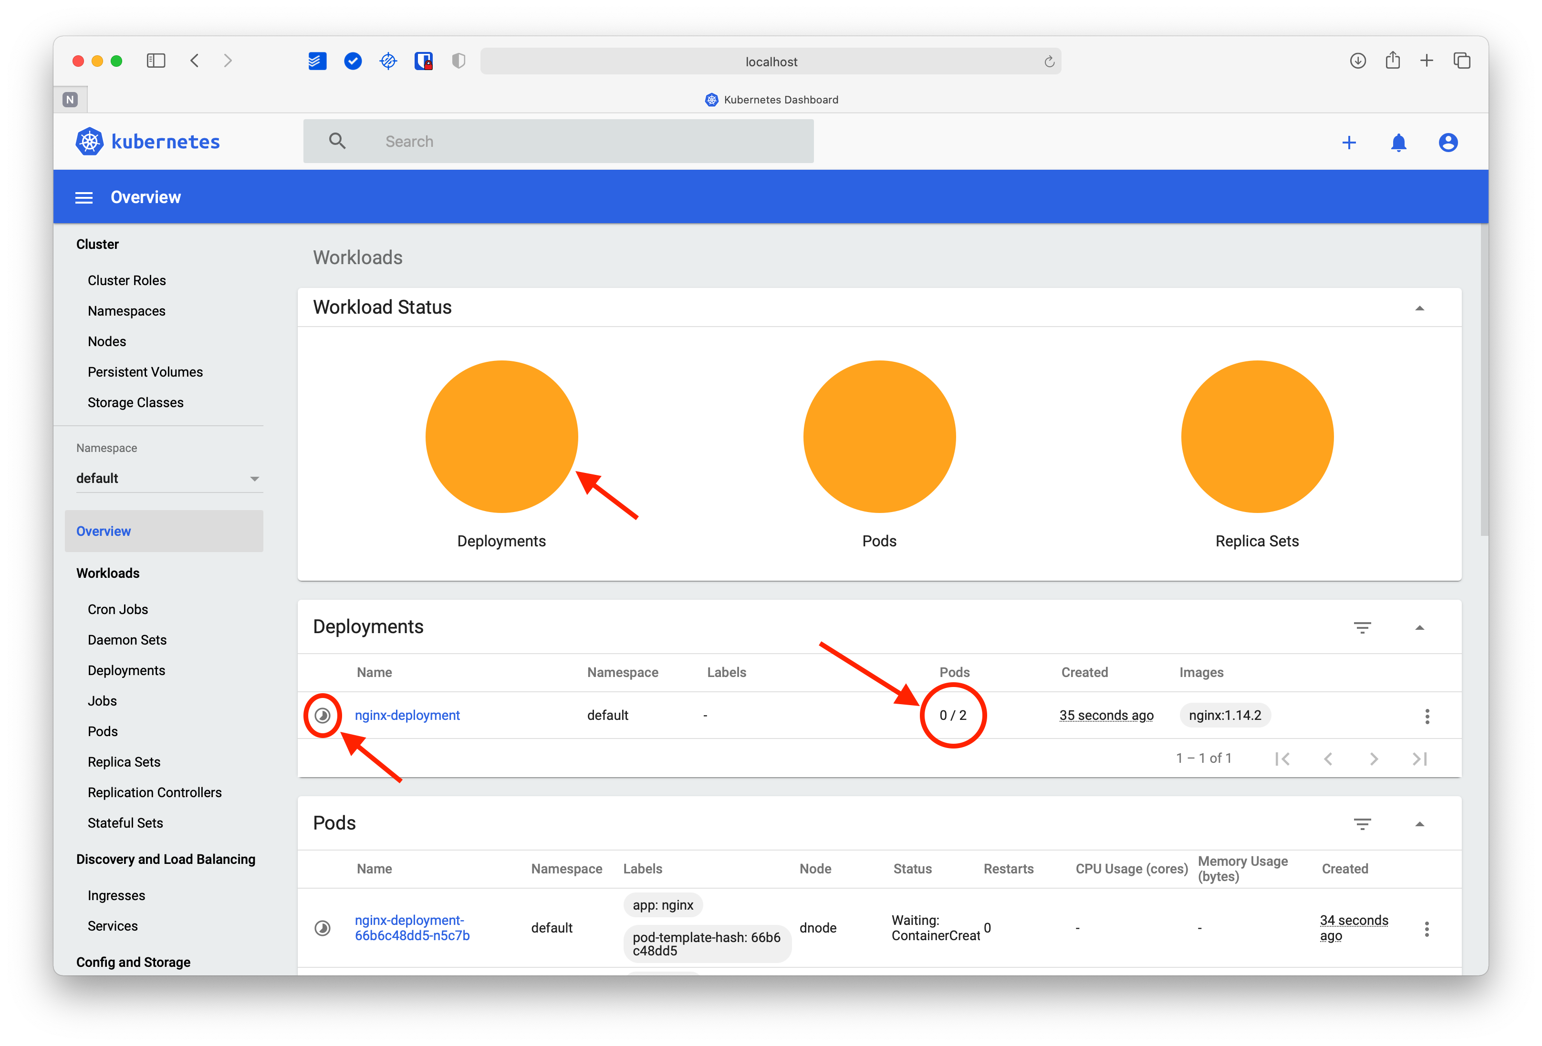Click the page vertical scrollbar

point(1484,379)
